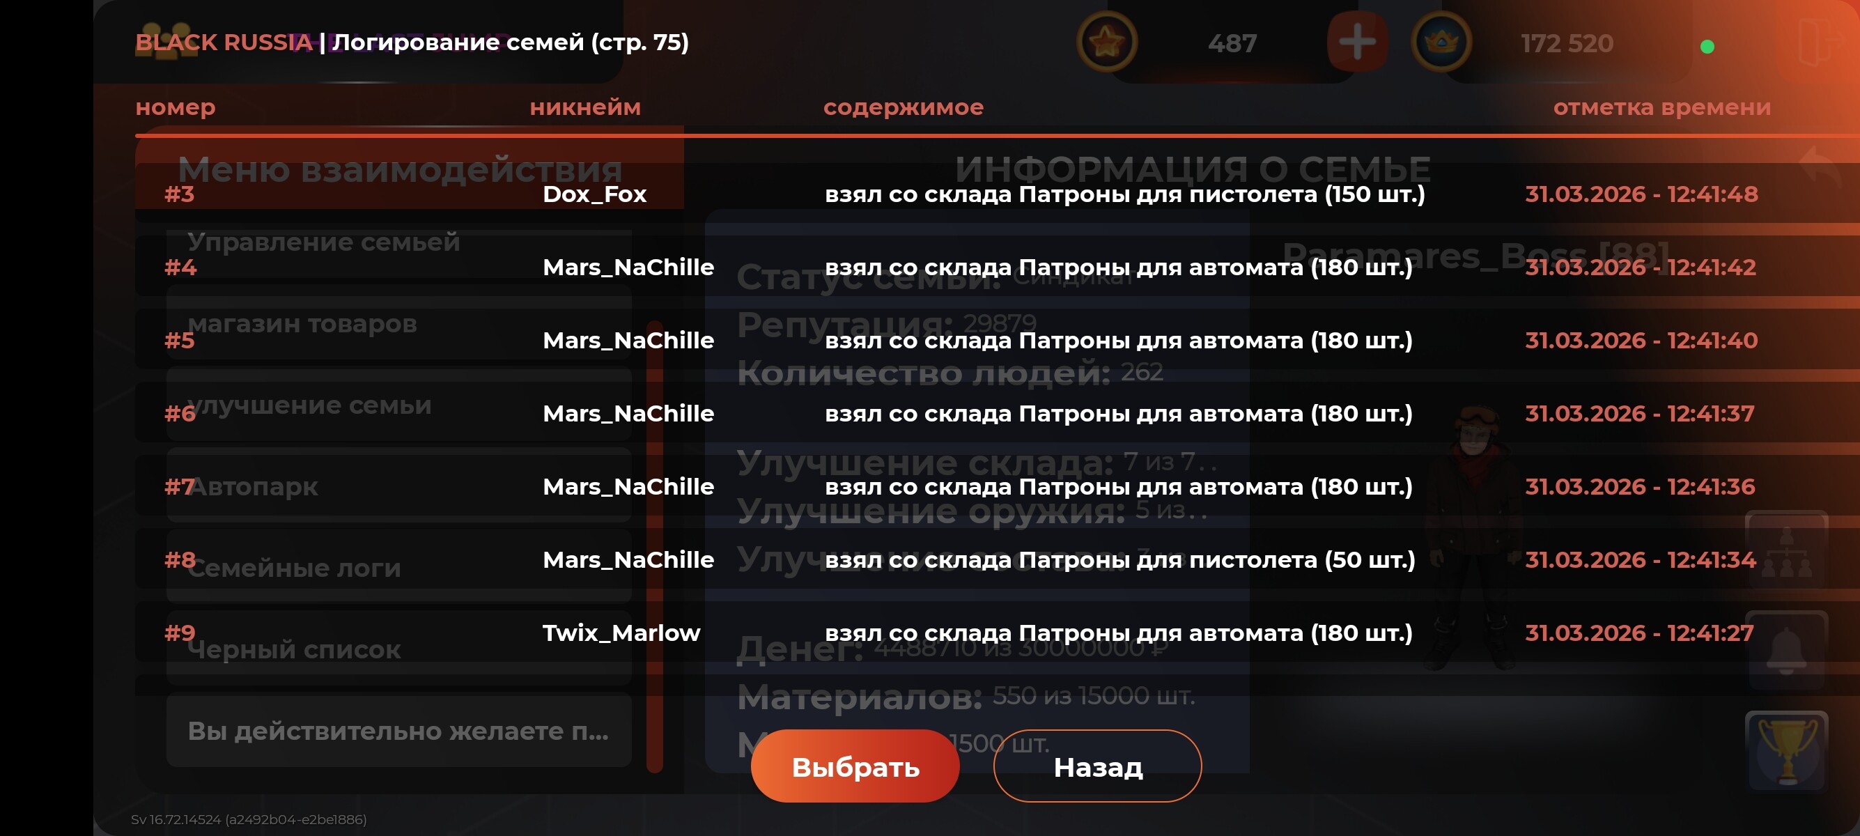Click the red vertical scrollbar in menu

654,546
